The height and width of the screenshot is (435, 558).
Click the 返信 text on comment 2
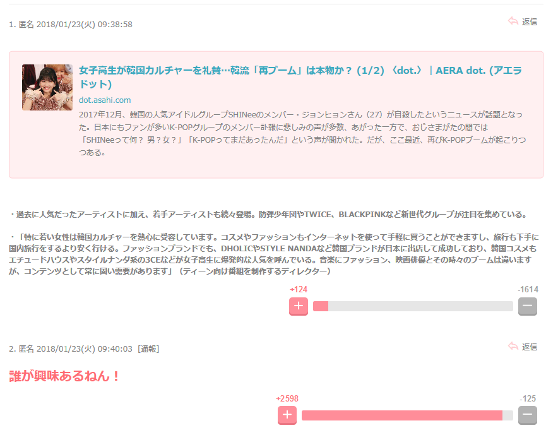530,347
